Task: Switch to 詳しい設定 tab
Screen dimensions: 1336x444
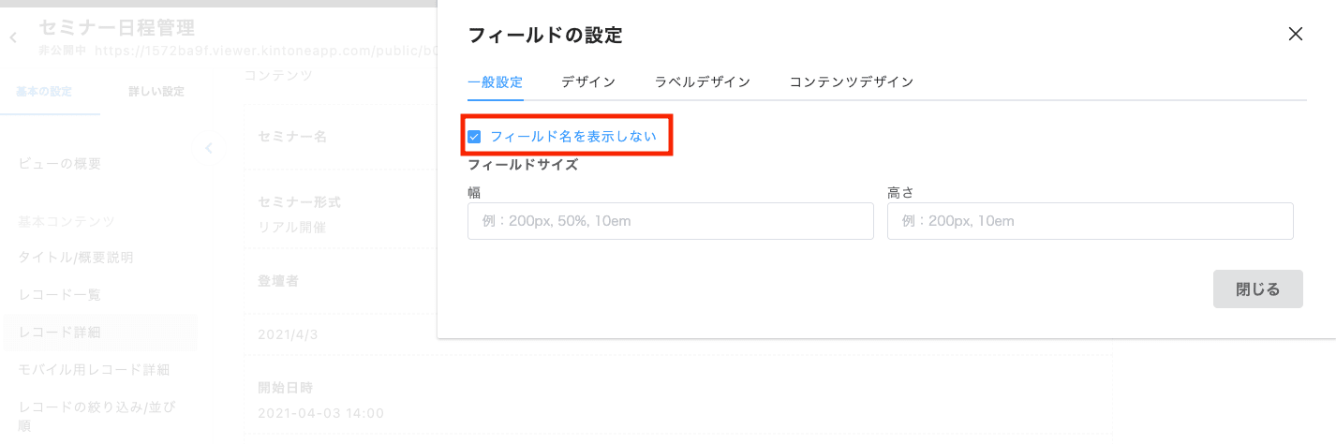Action: click(156, 92)
